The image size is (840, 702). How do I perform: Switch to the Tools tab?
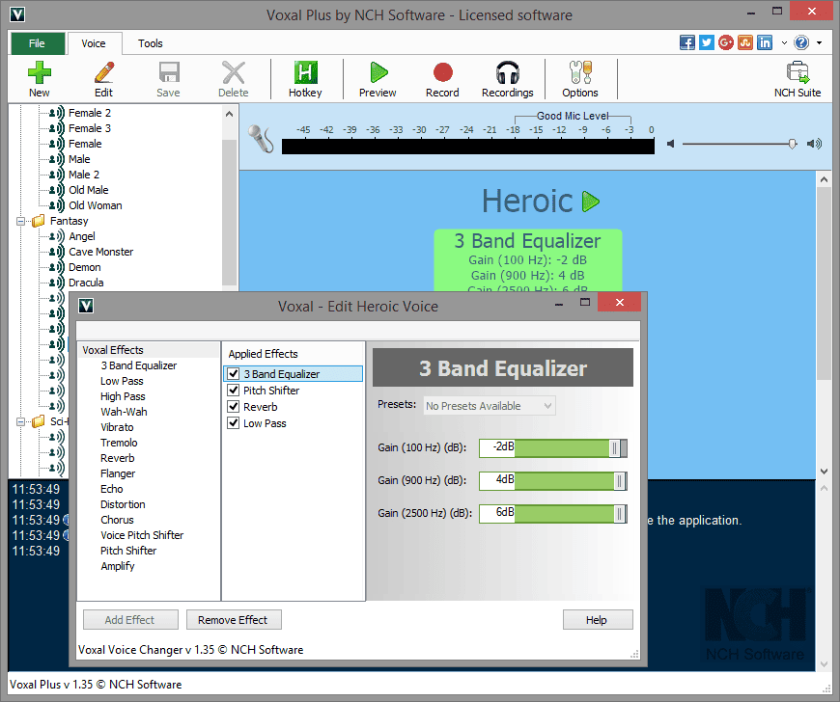(150, 43)
